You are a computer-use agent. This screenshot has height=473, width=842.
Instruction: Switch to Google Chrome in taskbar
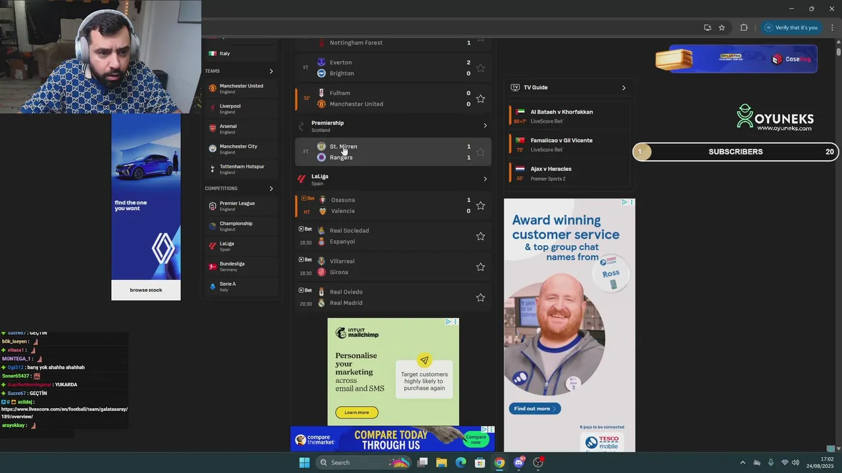499,462
